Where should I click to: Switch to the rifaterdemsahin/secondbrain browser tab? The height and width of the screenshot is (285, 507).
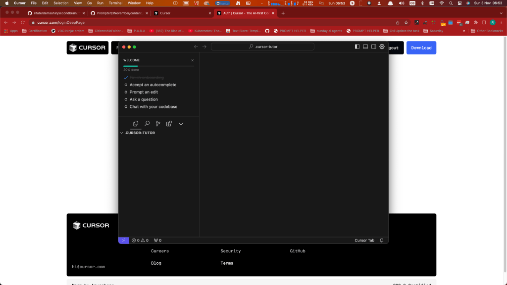(55, 13)
